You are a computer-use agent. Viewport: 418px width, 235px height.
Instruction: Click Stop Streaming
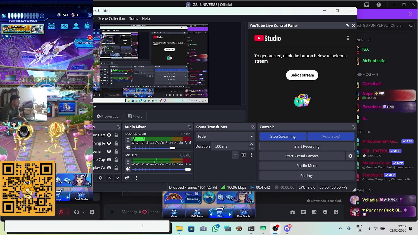pyautogui.click(x=283, y=136)
